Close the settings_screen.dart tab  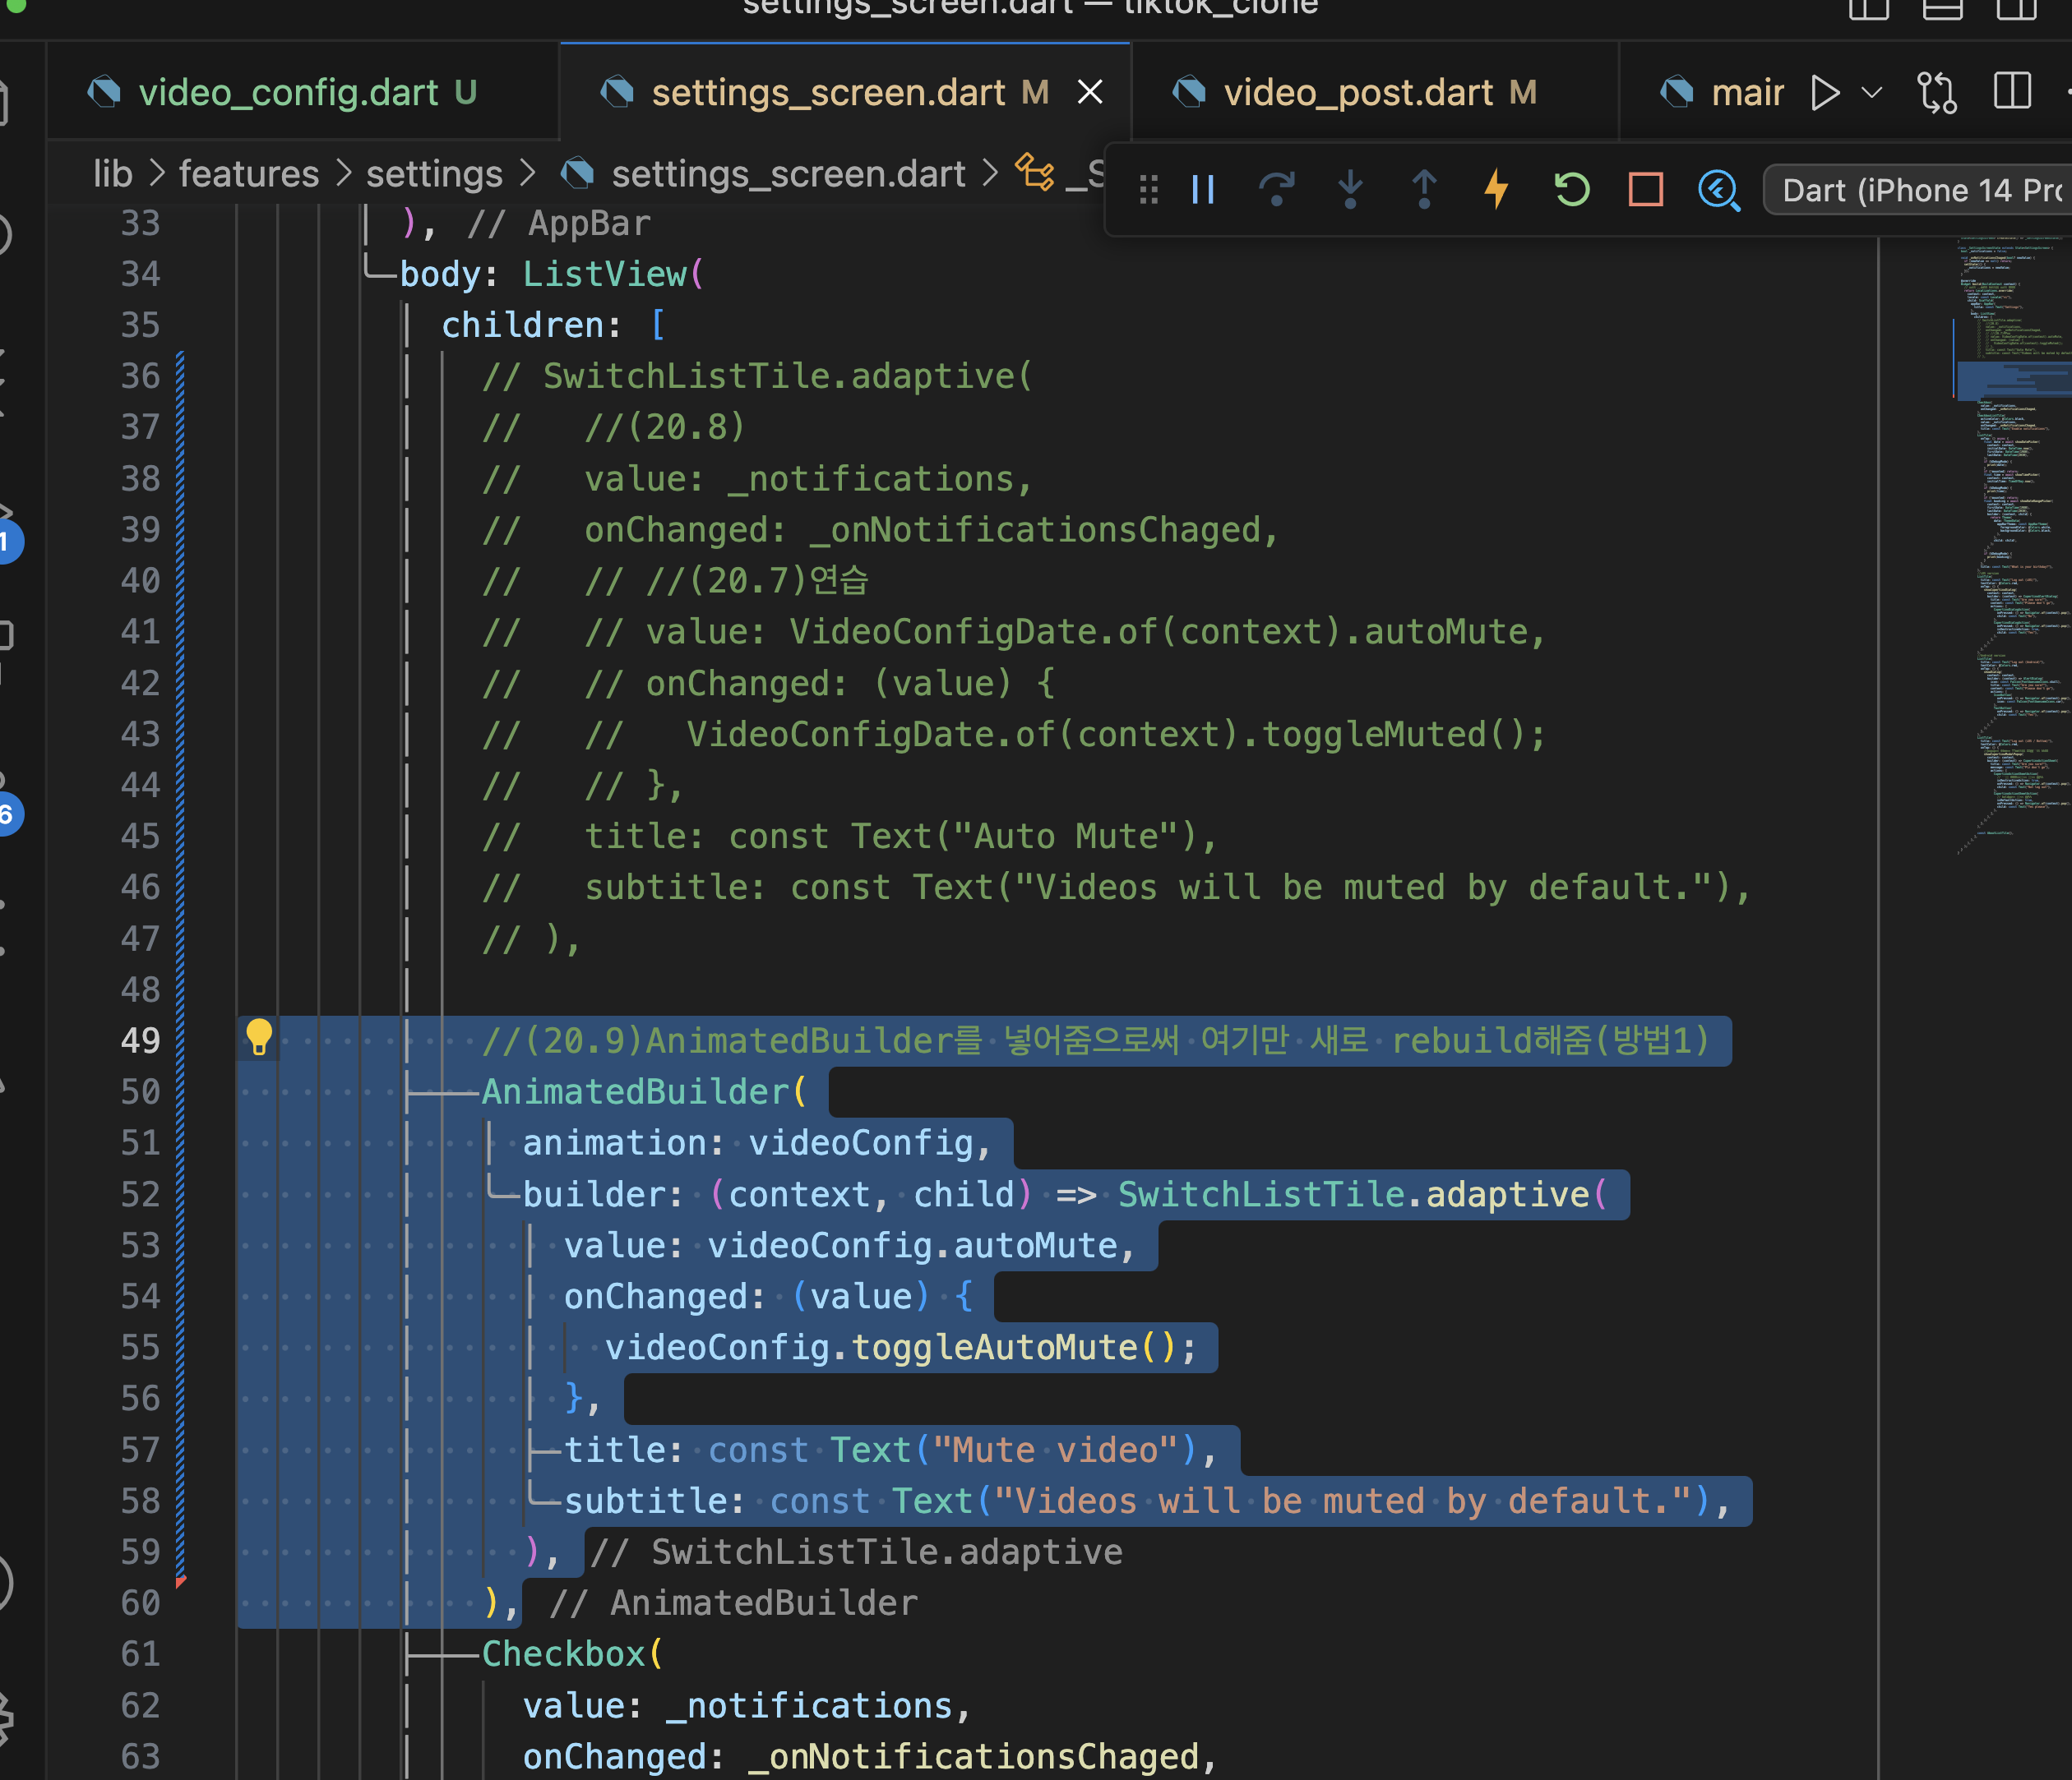coord(1090,93)
